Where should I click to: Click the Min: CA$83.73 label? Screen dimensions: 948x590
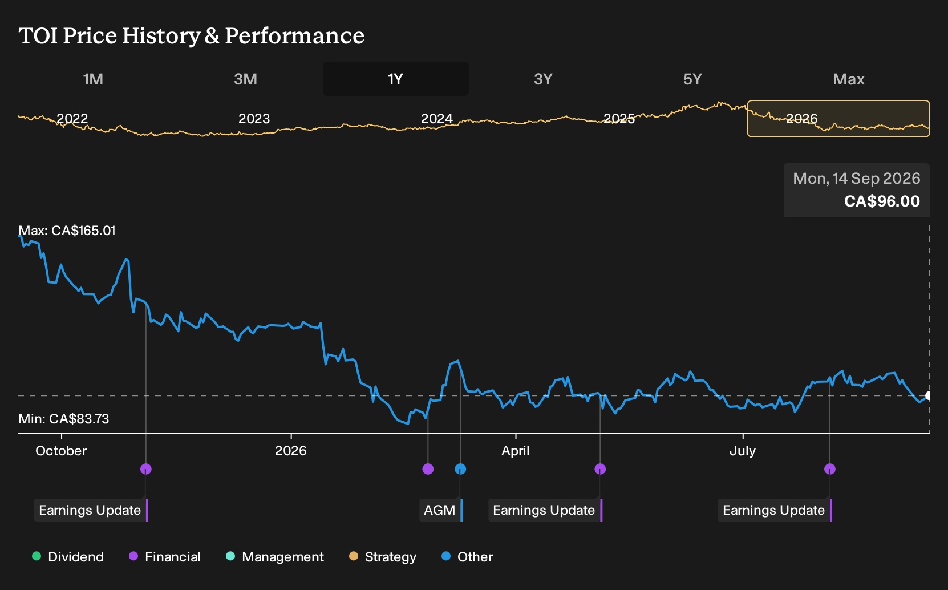tap(64, 419)
